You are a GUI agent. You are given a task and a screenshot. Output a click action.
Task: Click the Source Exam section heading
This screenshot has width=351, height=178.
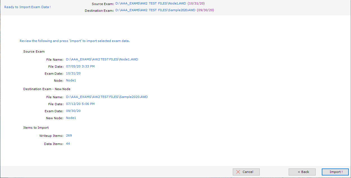[34, 51]
